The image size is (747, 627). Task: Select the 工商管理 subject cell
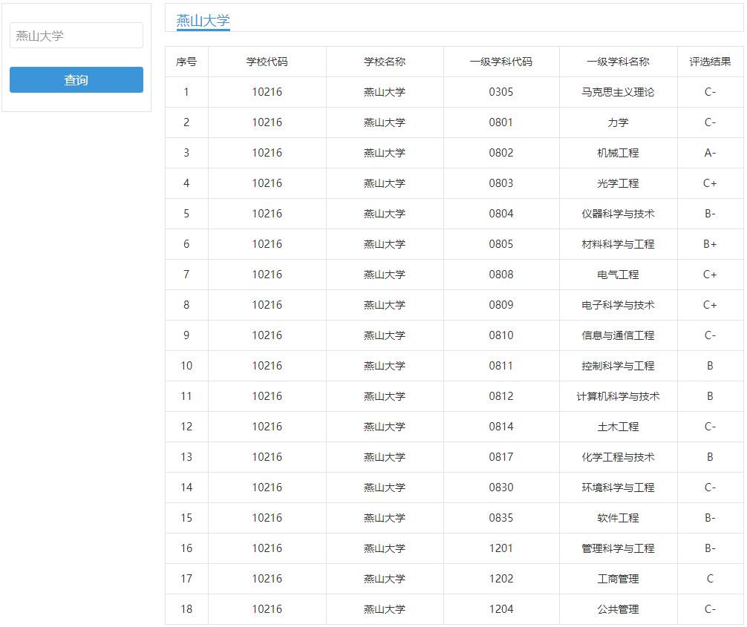click(618, 580)
